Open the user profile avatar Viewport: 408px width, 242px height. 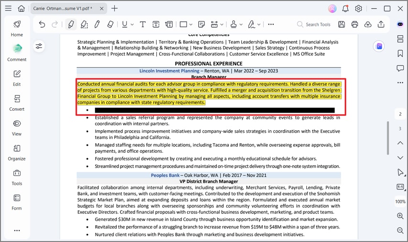click(x=333, y=9)
